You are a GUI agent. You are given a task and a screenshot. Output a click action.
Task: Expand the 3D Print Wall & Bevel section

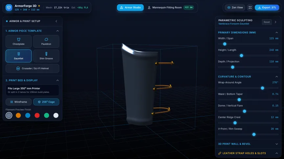coord(276,144)
